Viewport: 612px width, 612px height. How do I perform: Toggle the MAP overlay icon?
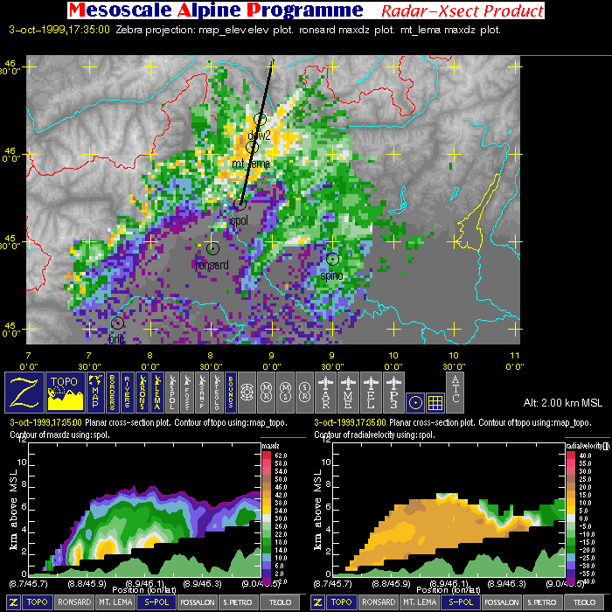95,393
